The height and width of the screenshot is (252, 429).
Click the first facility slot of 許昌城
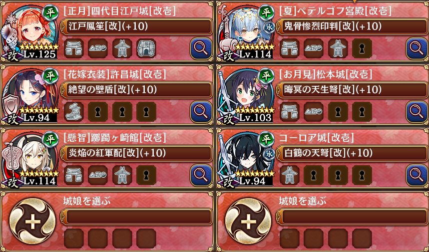point(74,112)
